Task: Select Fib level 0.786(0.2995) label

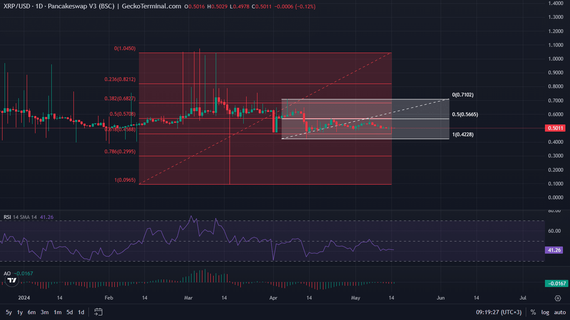Action: pyautogui.click(x=120, y=152)
